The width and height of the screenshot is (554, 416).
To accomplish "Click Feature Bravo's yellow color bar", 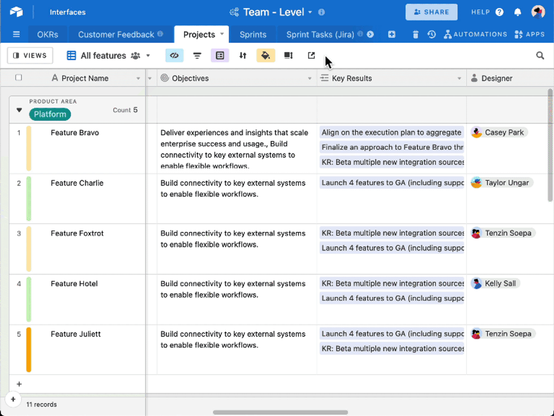I will coord(29,148).
